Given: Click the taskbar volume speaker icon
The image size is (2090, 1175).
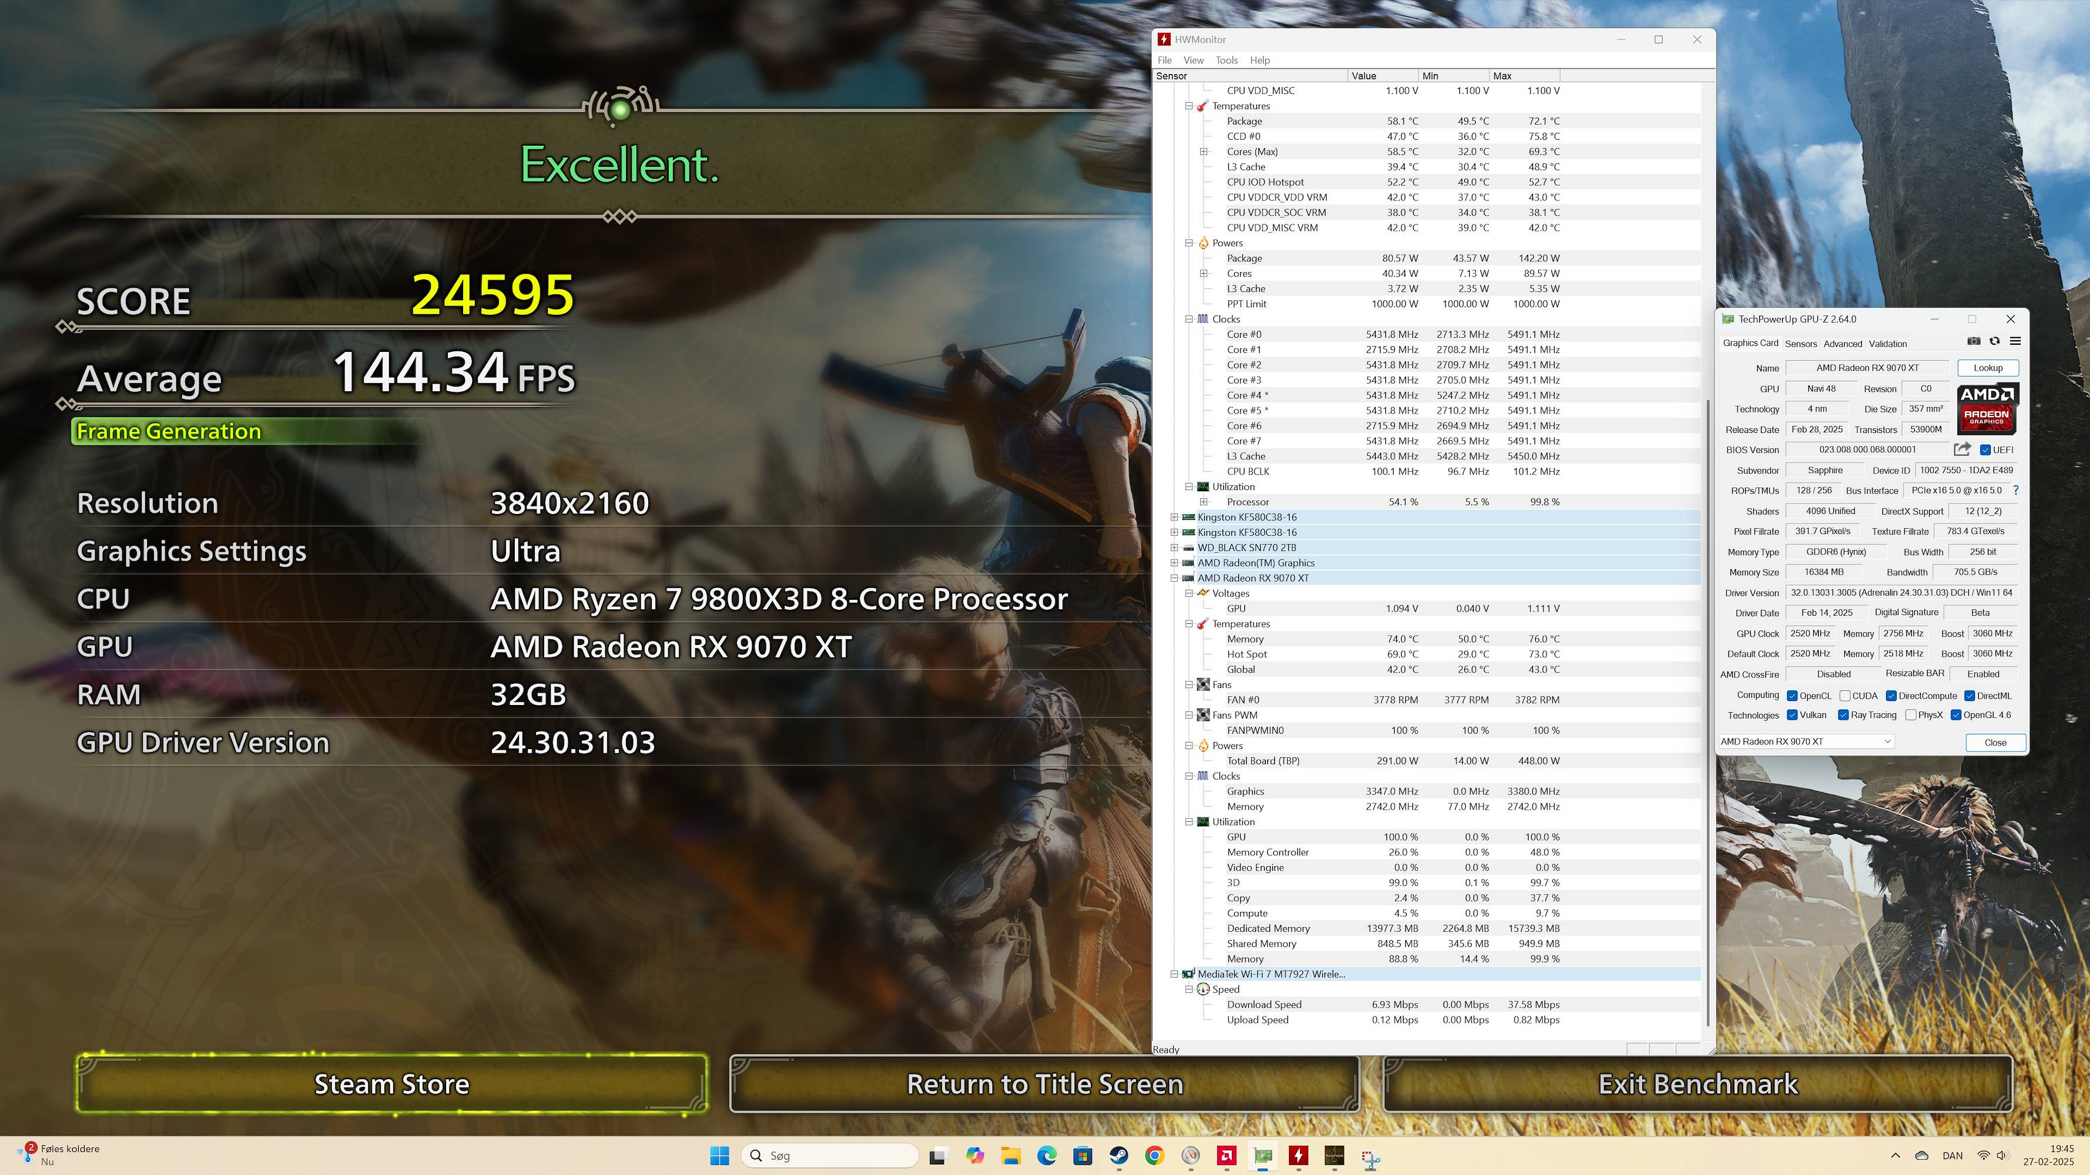Looking at the screenshot, I should point(2002,1156).
